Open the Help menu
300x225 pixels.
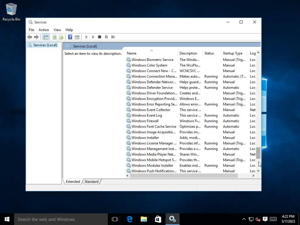(x=69, y=30)
